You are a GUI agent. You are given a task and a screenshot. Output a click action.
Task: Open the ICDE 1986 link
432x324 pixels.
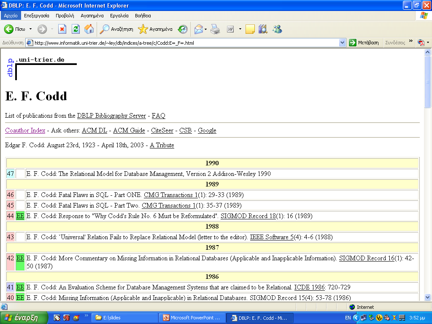click(309, 287)
